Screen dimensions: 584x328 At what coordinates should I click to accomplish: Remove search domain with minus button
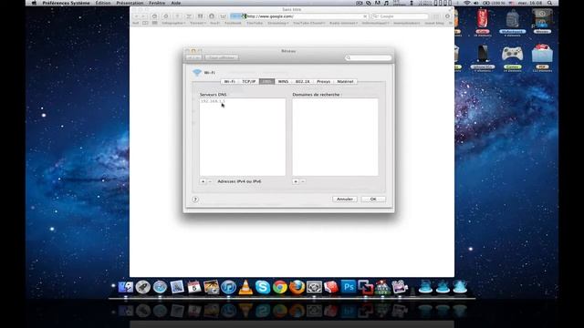(303, 181)
